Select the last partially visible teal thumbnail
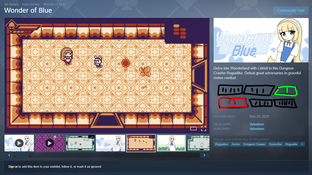This screenshot has height=175, width=312. pos(198,143)
